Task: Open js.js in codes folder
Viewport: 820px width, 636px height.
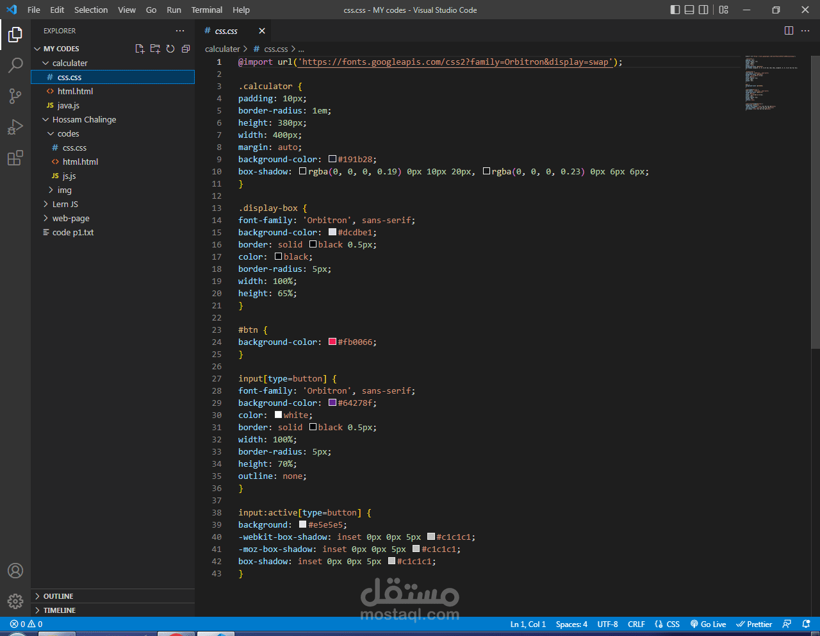Action: [x=113, y=176]
